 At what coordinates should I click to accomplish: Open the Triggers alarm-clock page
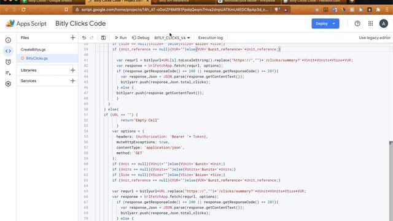click(x=8, y=62)
